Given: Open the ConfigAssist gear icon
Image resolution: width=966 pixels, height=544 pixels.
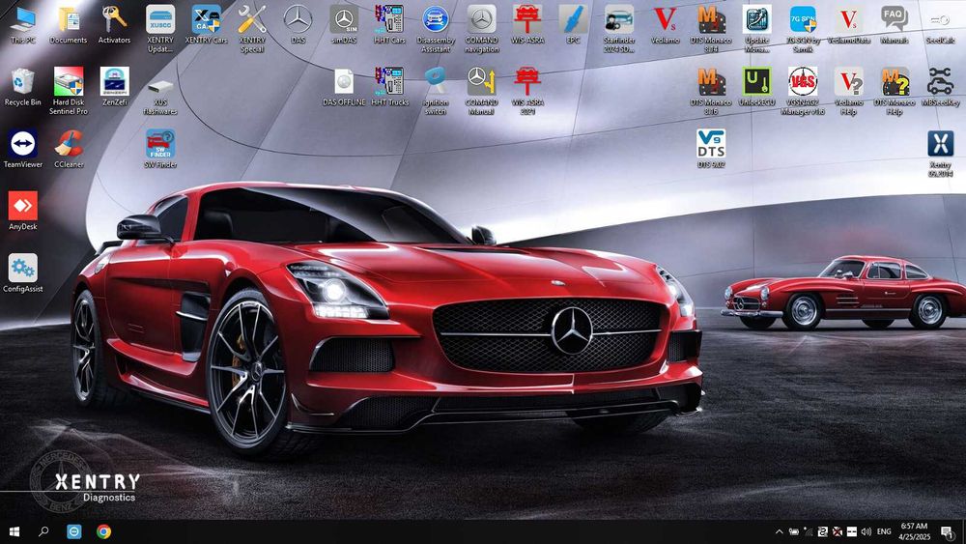Looking at the screenshot, I should tap(23, 272).
